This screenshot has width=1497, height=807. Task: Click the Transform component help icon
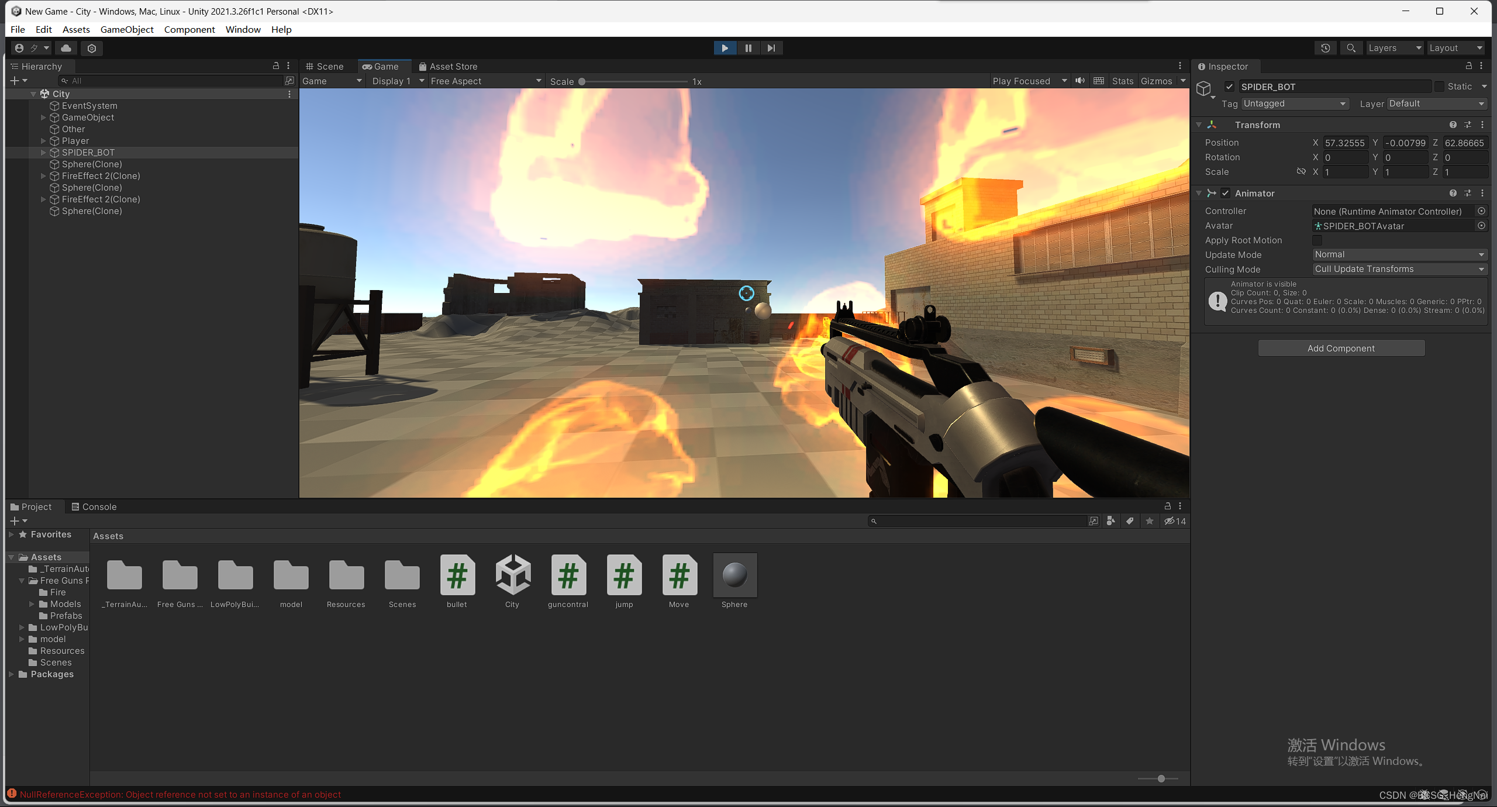click(x=1453, y=125)
